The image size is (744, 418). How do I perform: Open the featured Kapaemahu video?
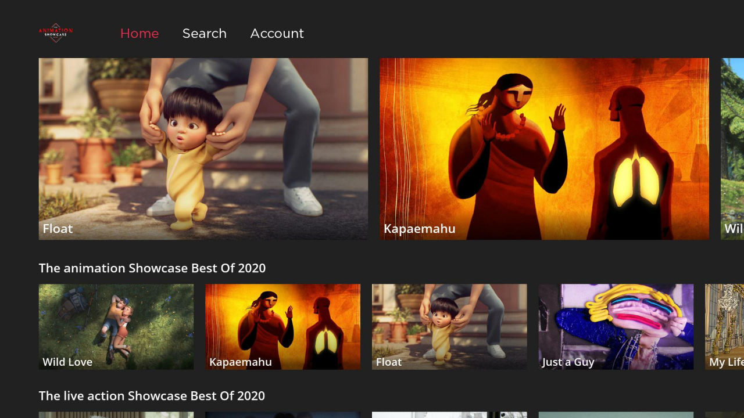click(x=544, y=149)
